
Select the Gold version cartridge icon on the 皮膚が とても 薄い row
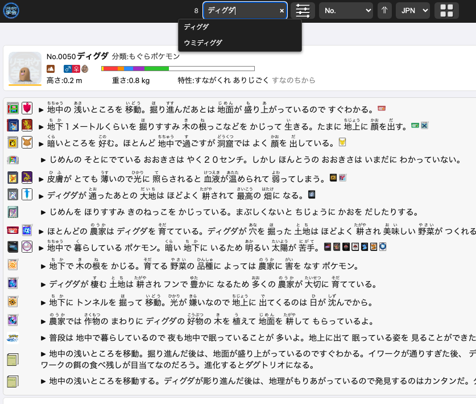point(13,178)
